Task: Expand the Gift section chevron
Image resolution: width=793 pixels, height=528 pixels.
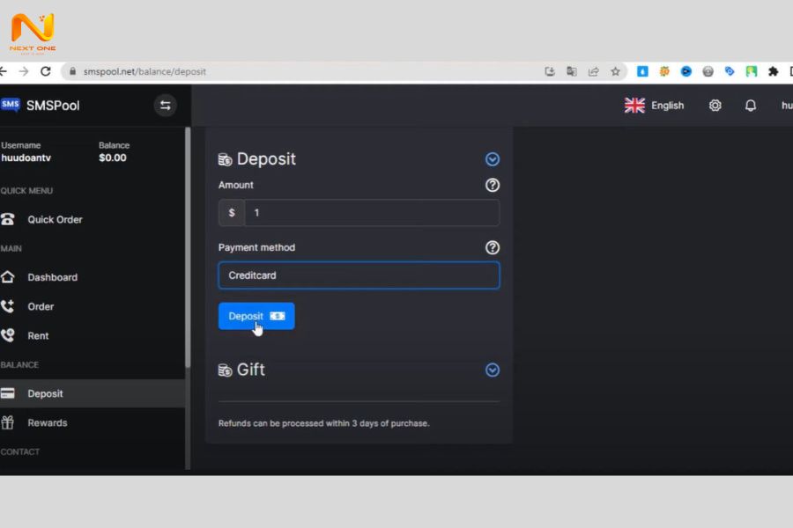Action: pyautogui.click(x=493, y=370)
